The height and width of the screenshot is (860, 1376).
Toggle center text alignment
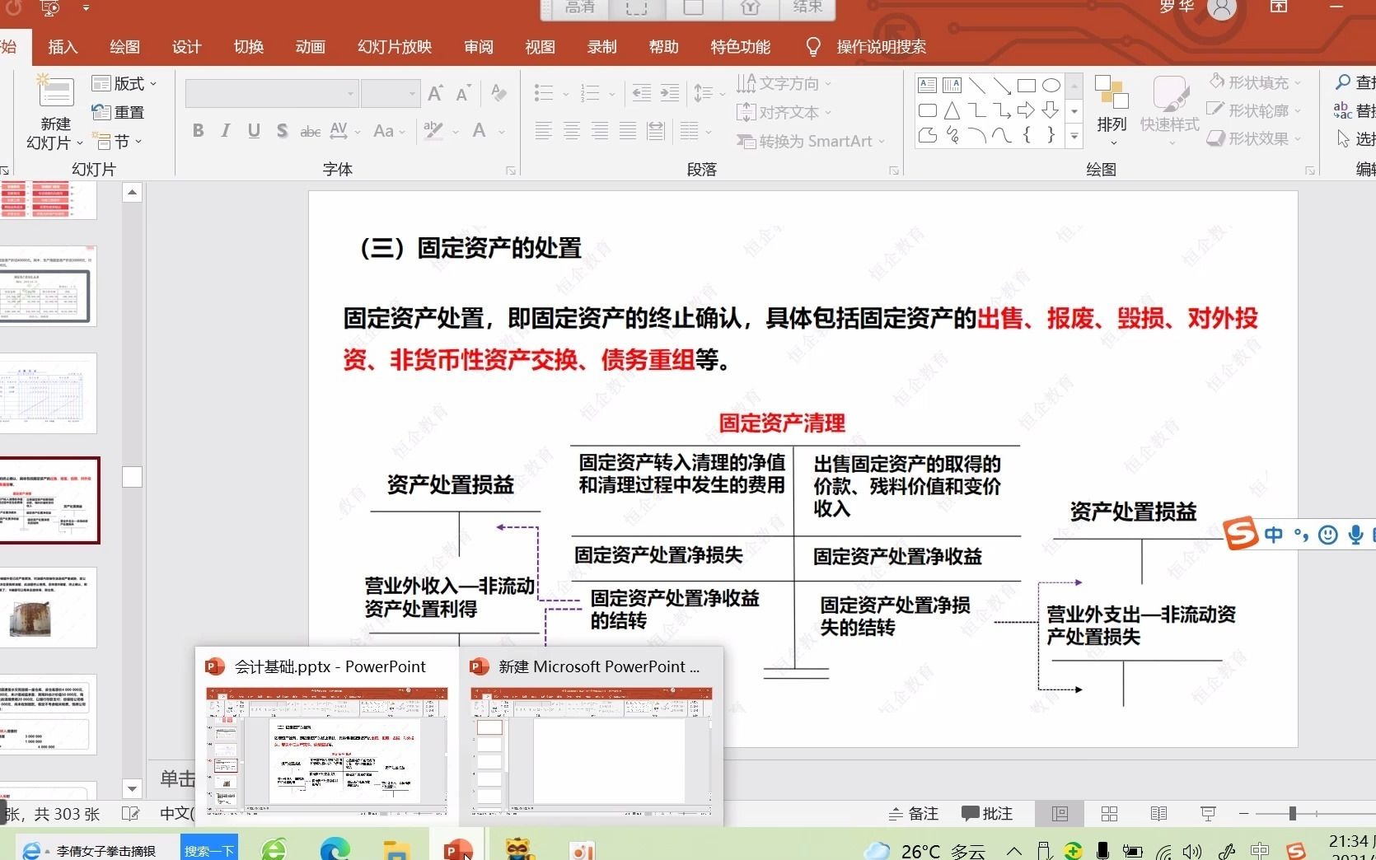pyautogui.click(x=571, y=131)
